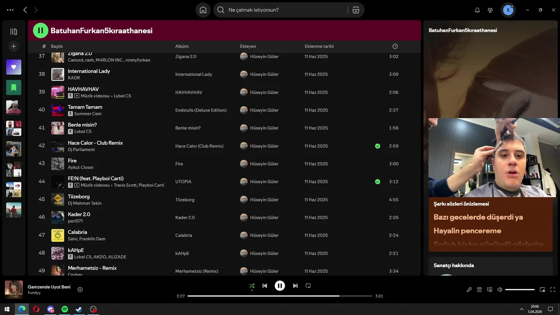Toggle shuffle playback
Viewport: 560px width, 315px height.
[252, 286]
